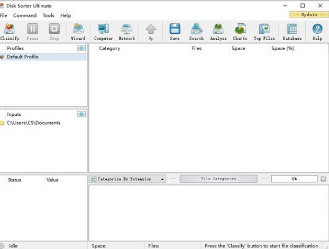Click the add button in Inputs panel

coord(81,114)
